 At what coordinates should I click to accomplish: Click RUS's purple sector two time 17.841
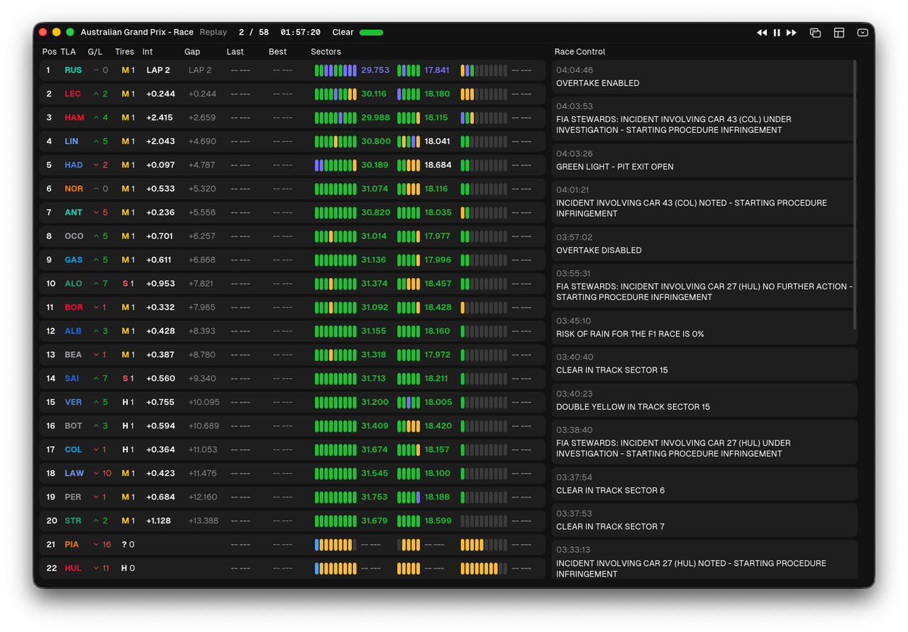(437, 70)
